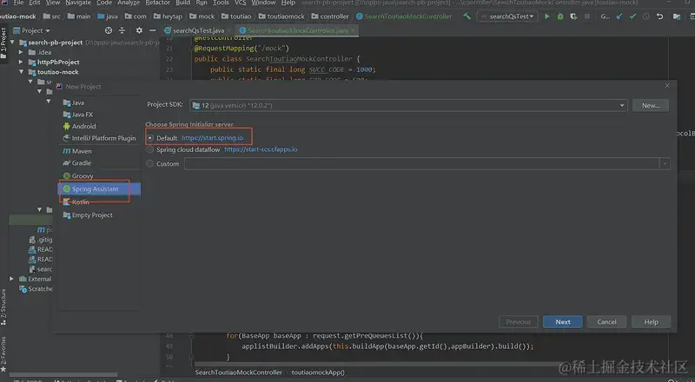Click toutiaomockApp() in bottom breadcrumb
This screenshot has width=695, height=382.
(x=318, y=372)
